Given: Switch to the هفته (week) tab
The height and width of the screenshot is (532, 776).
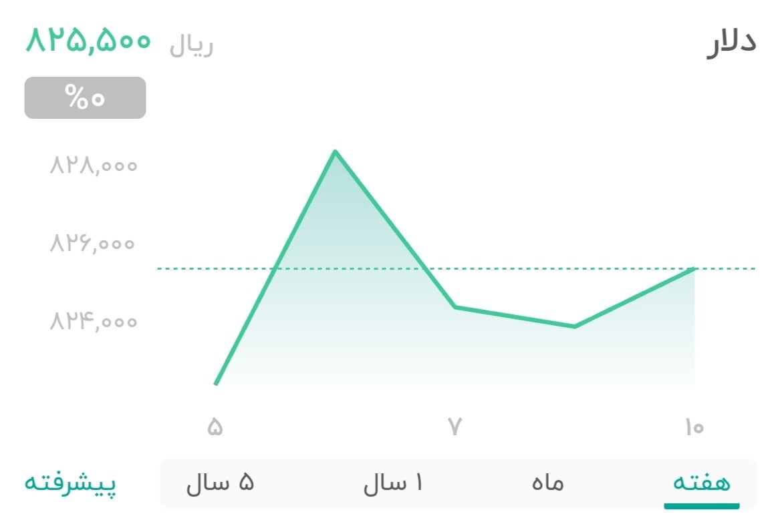Looking at the screenshot, I should click(x=701, y=483).
